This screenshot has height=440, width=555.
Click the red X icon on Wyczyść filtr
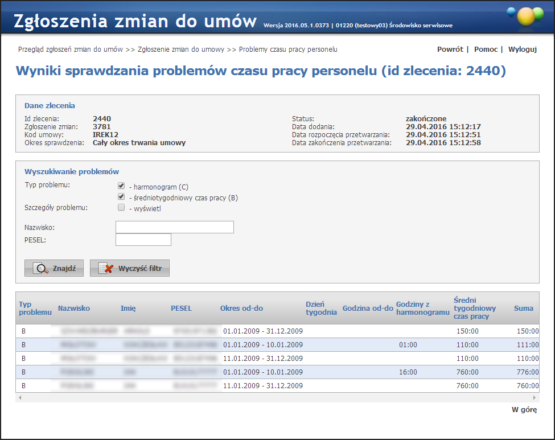106,269
